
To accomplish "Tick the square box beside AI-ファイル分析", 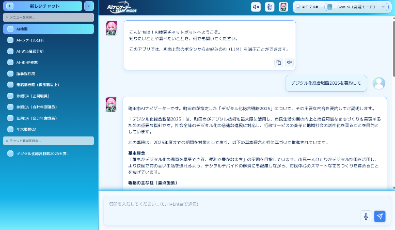I will [10, 40].
